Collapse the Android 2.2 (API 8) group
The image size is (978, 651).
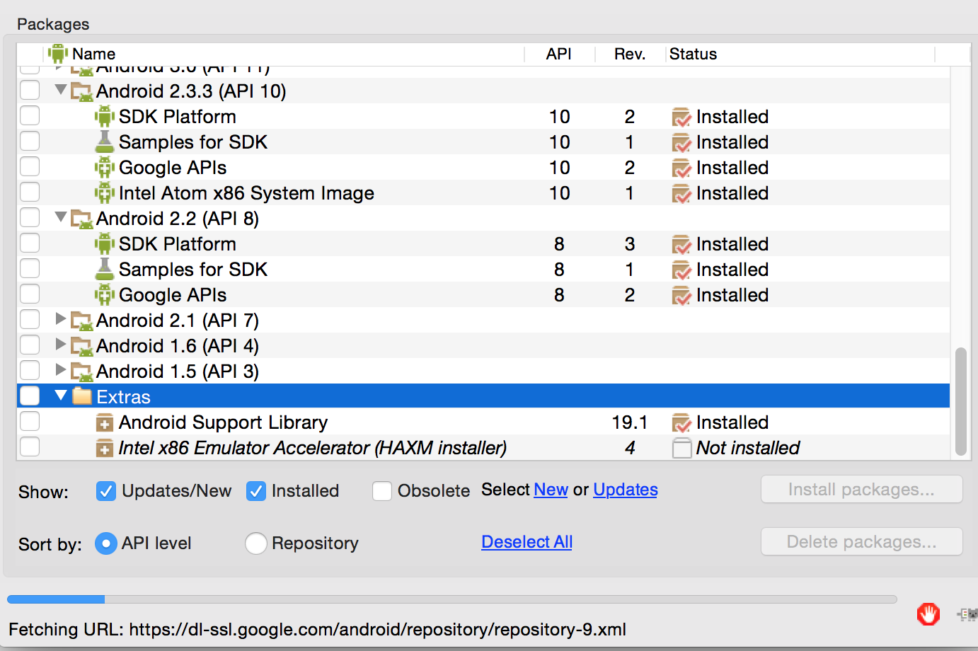coord(61,217)
